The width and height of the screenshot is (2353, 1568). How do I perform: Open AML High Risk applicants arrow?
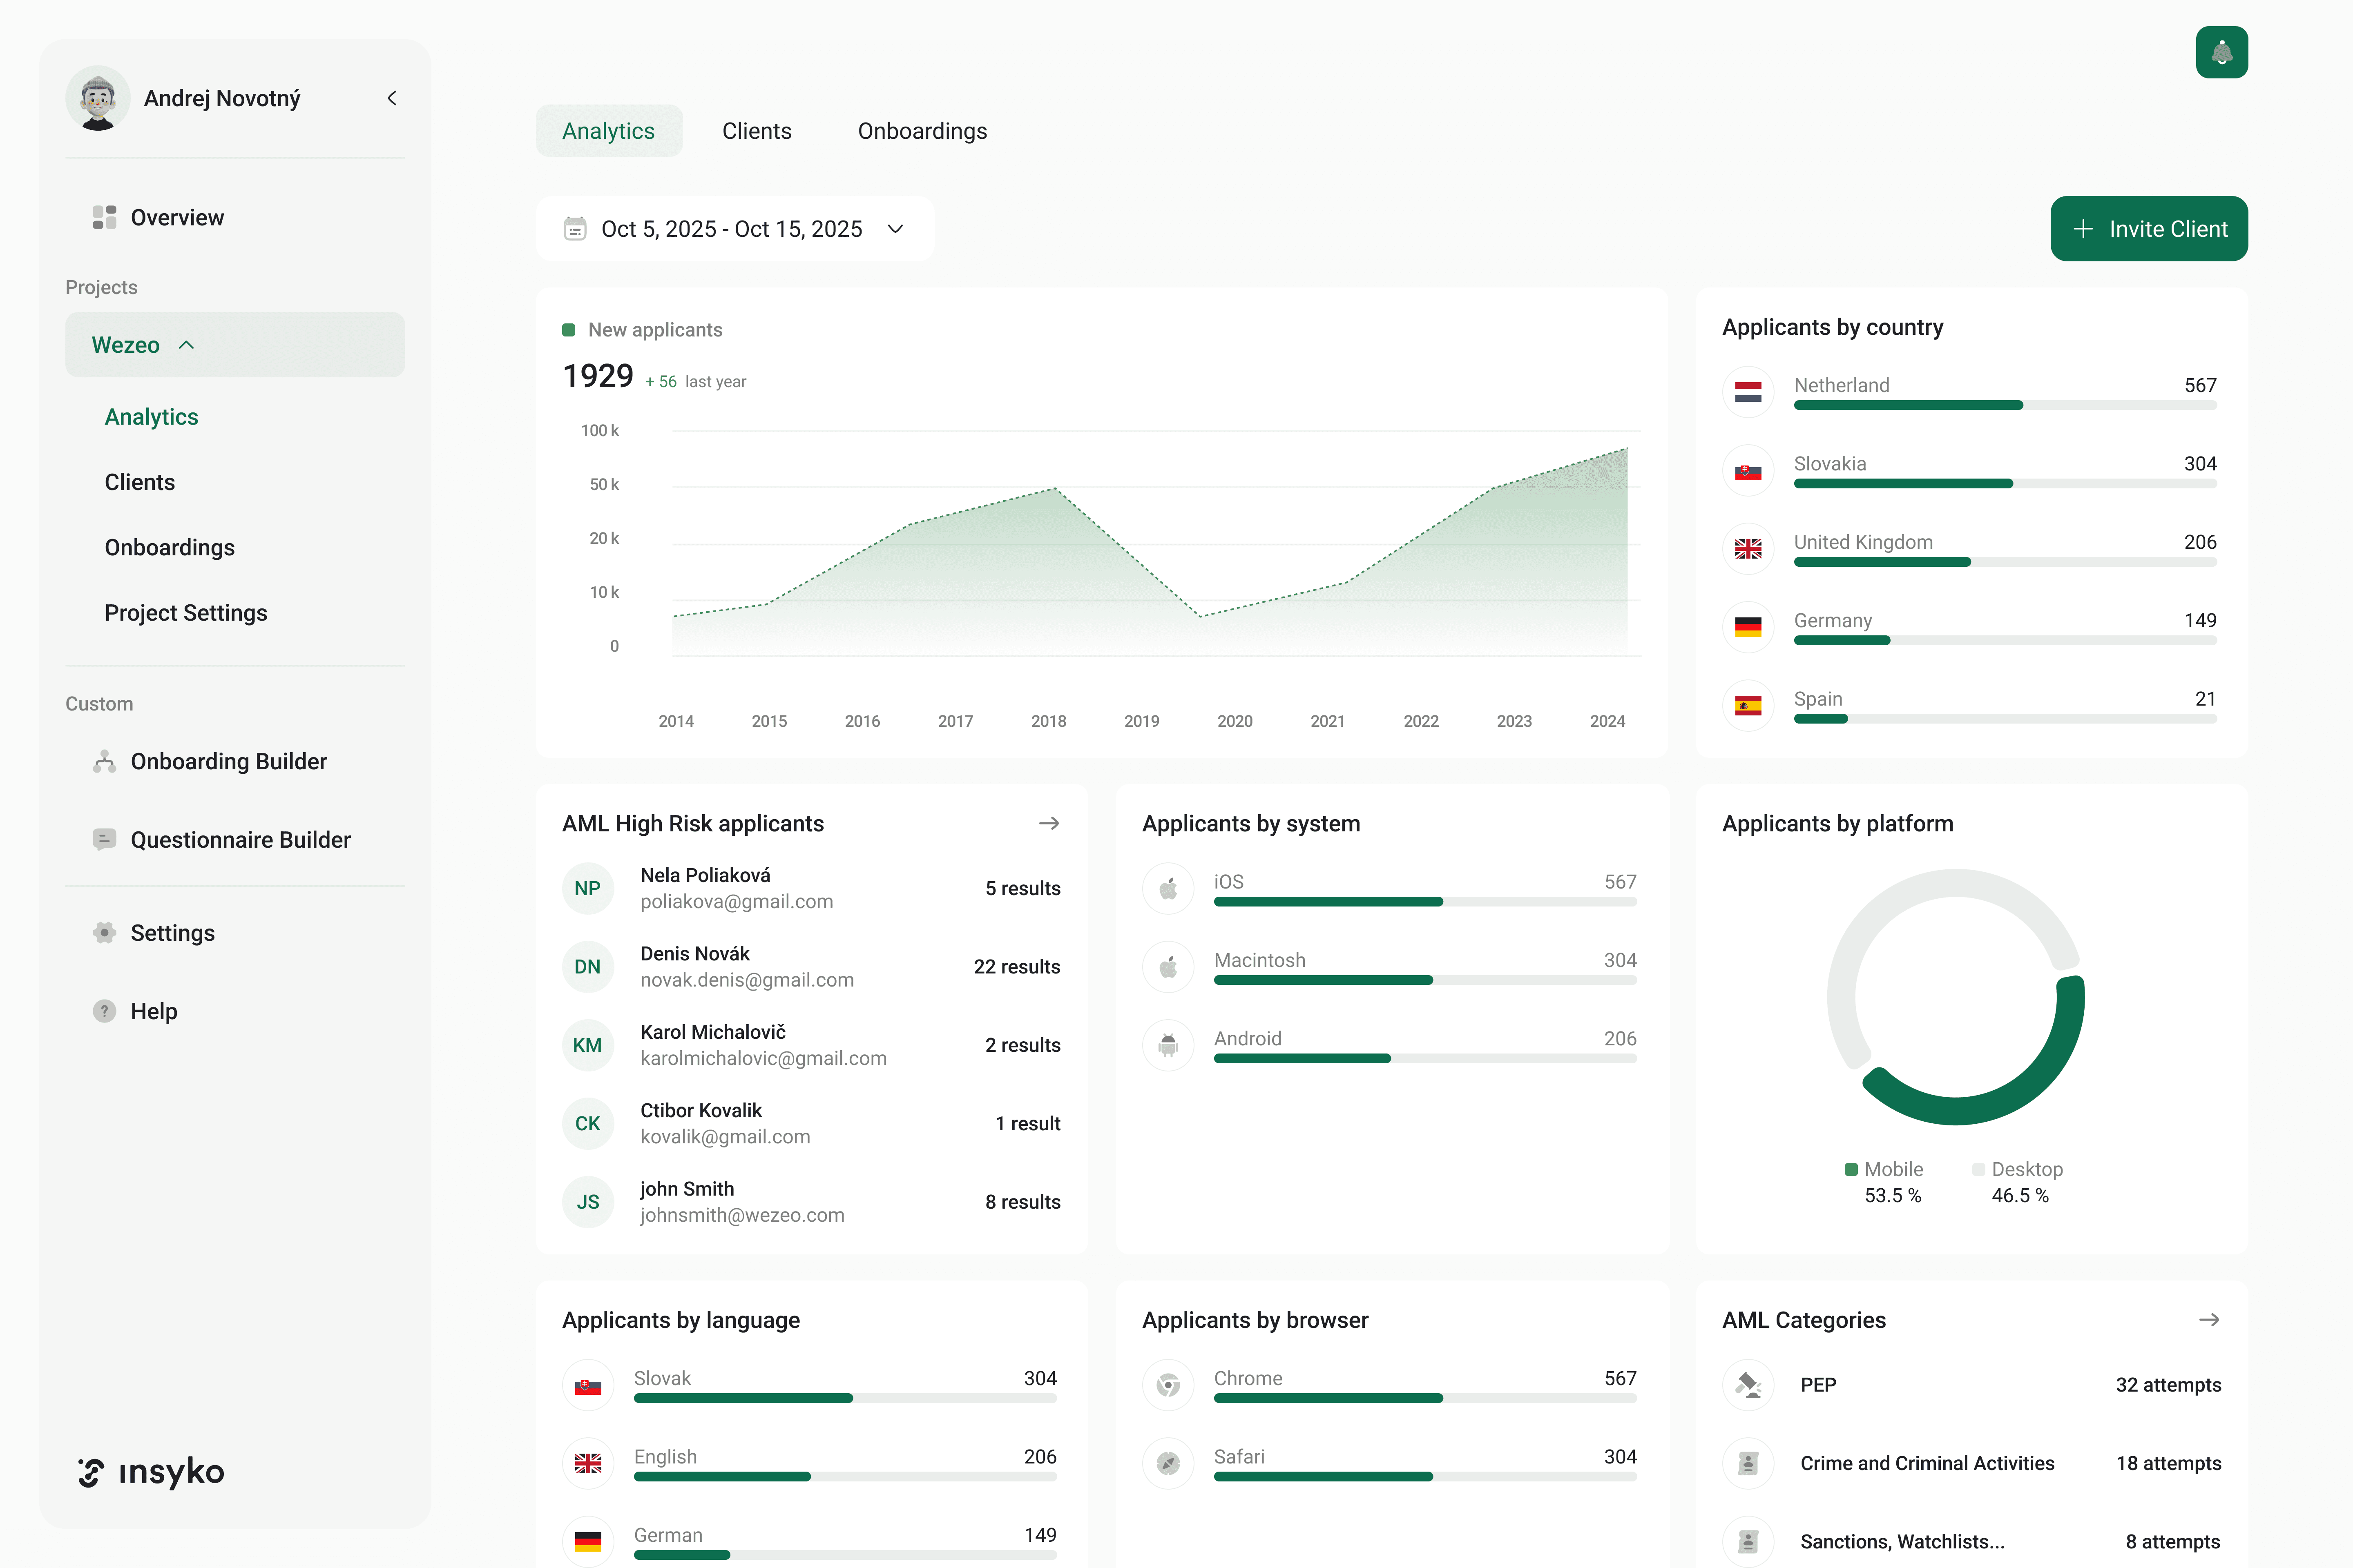click(x=1049, y=823)
